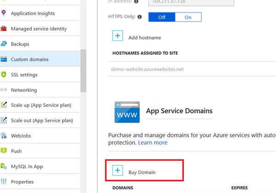Click the Networking arrows icon

(4, 90)
